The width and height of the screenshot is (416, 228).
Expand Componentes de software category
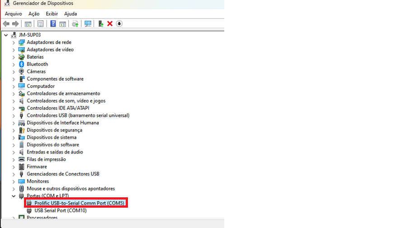tap(14, 79)
